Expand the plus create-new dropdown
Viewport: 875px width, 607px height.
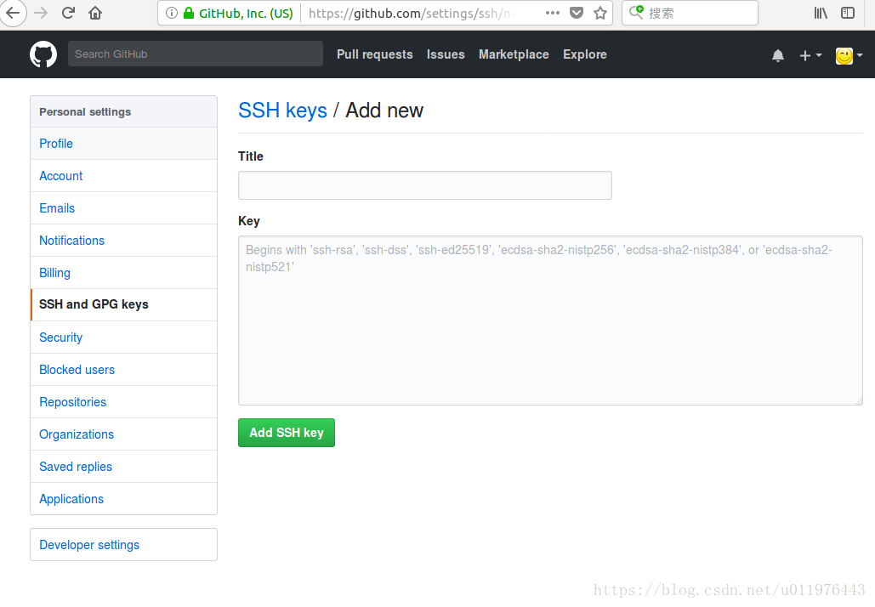[810, 55]
